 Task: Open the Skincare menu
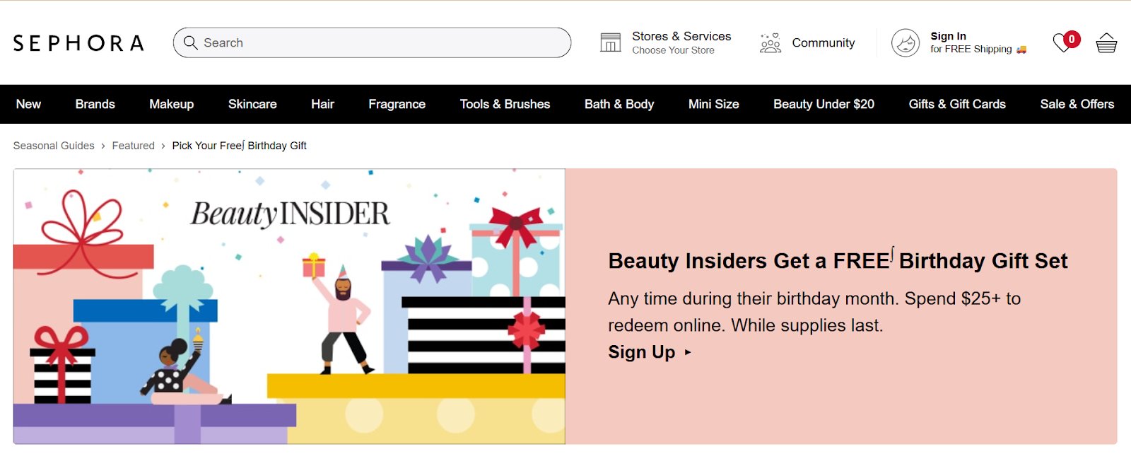(252, 104)
